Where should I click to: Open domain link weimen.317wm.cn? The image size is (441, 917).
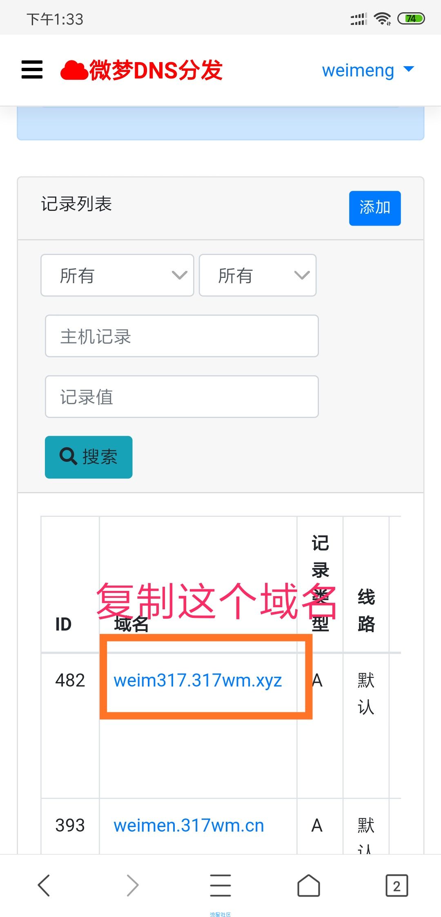pos(189,825)
